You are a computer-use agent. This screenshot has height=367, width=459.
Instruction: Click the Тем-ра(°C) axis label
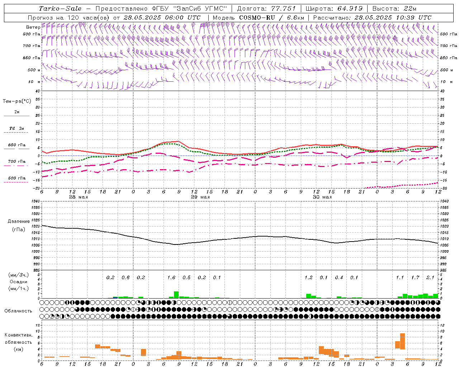click(17, 101)
